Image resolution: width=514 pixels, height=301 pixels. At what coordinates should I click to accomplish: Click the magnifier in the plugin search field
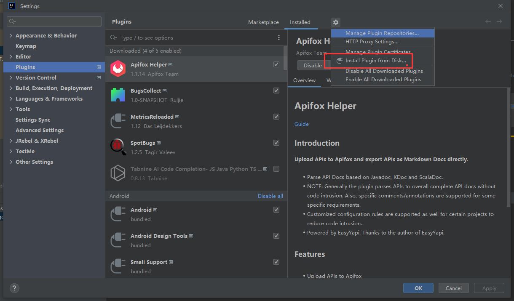(113, 37)
